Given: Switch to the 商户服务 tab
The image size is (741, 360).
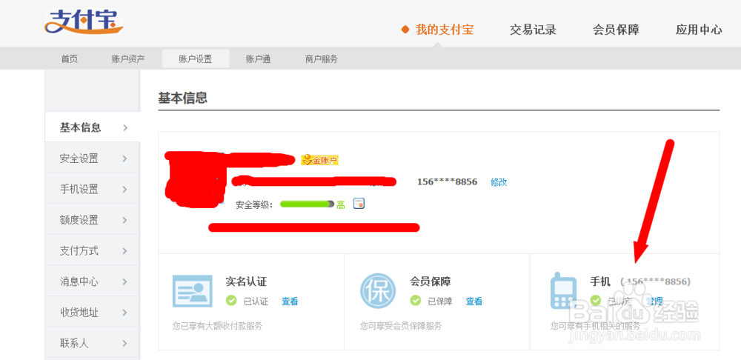Looking at the screenshot, I should pyautogui.click(x=322, y=59).
